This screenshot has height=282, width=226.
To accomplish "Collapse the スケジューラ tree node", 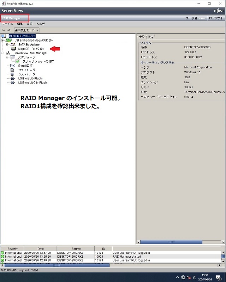I will [x=7, y=57].
